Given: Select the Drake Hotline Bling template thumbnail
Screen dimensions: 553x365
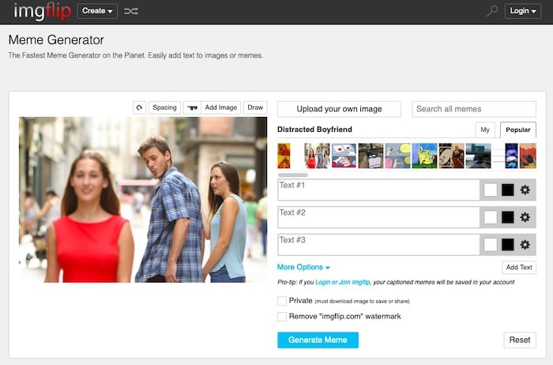Looking at the screenshot, I should point(284,156).
